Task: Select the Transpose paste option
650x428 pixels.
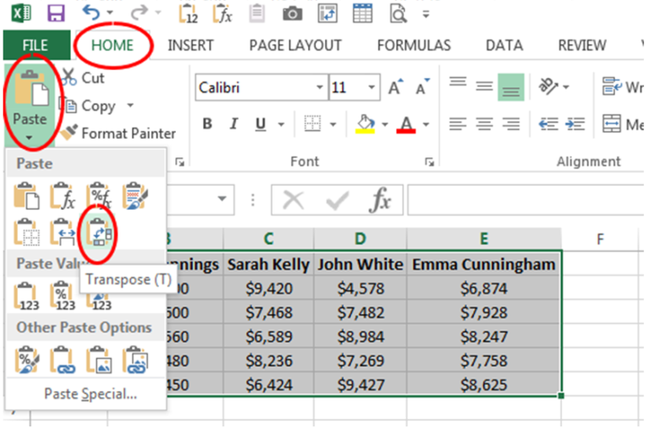Action: coord(98,233)
